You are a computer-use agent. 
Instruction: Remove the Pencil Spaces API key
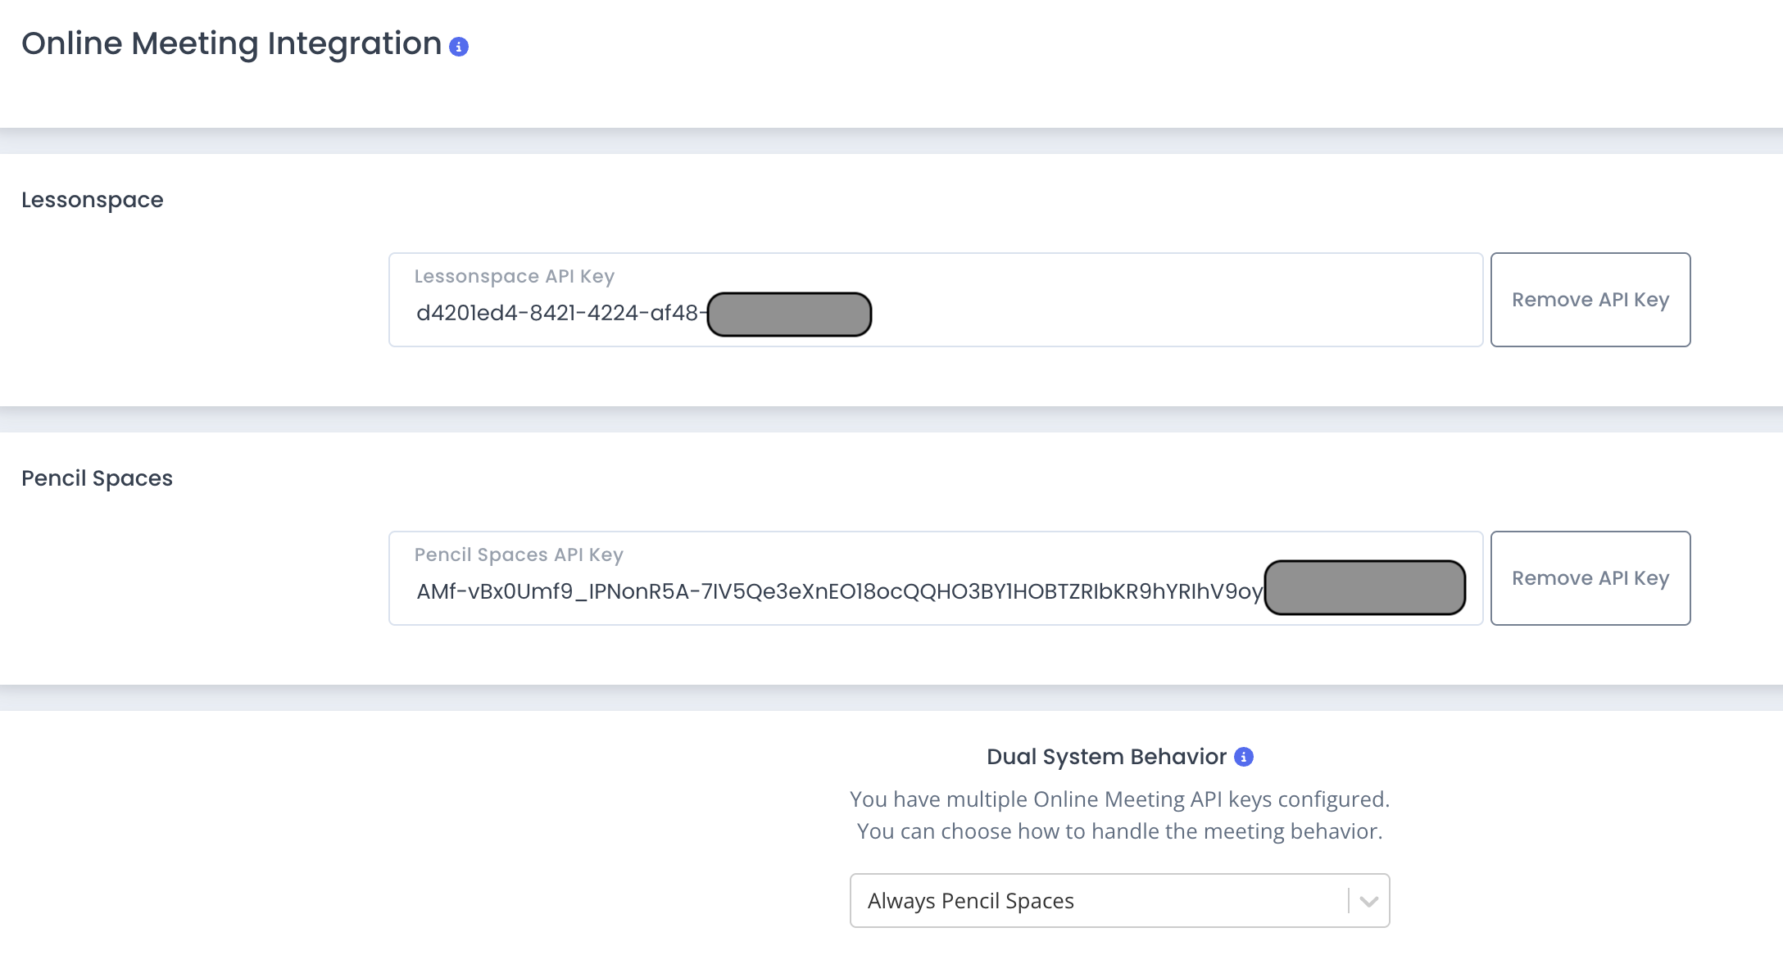click(1590, 578)
